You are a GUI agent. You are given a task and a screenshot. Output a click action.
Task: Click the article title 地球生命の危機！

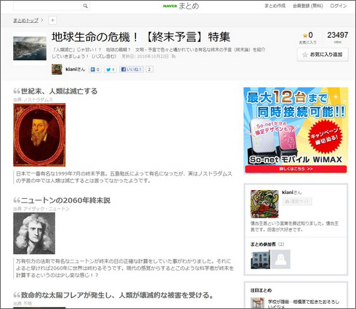tap(141, 37)
